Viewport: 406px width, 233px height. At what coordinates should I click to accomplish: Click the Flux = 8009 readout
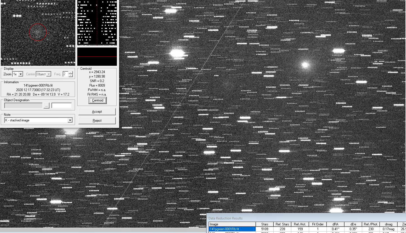pos(97,85)
